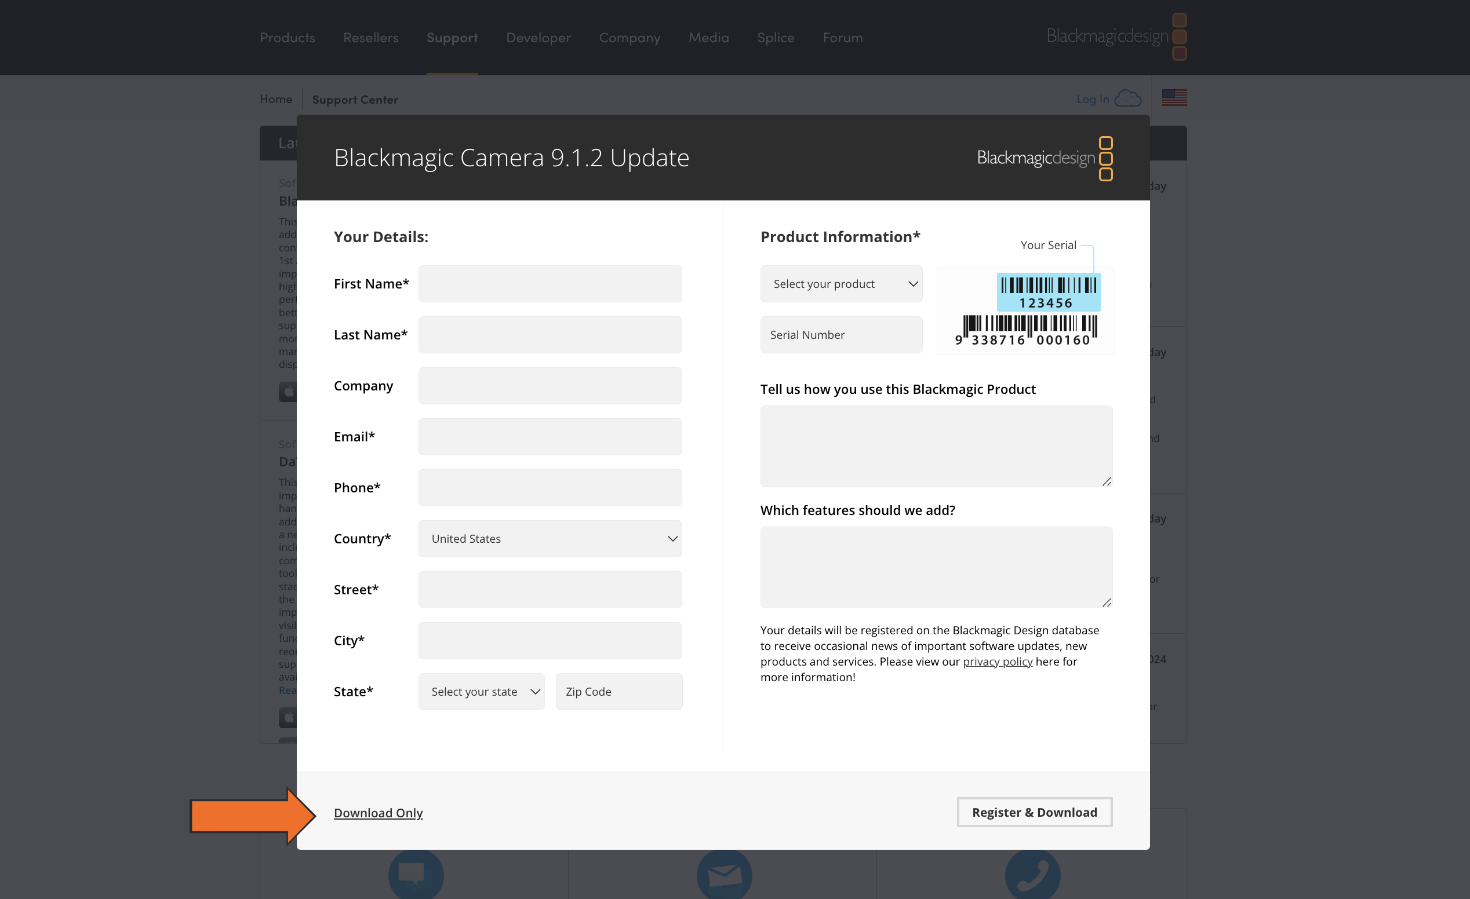
Task: Open the Country dropdown showing United States
Action: [x=550, y=538]
